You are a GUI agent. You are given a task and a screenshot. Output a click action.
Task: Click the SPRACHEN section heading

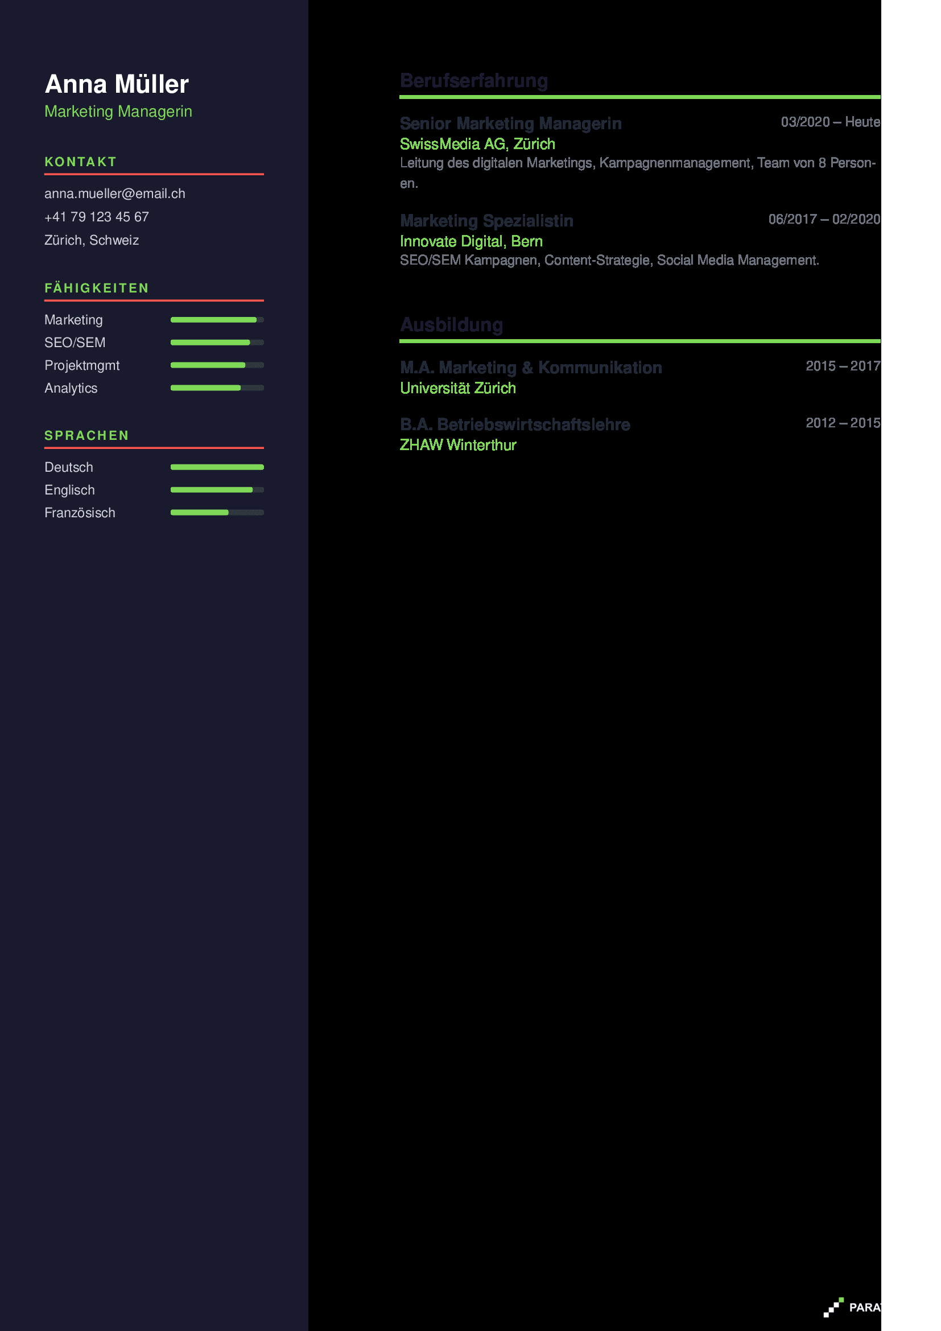pyautogui.click(x=87, y=435)
